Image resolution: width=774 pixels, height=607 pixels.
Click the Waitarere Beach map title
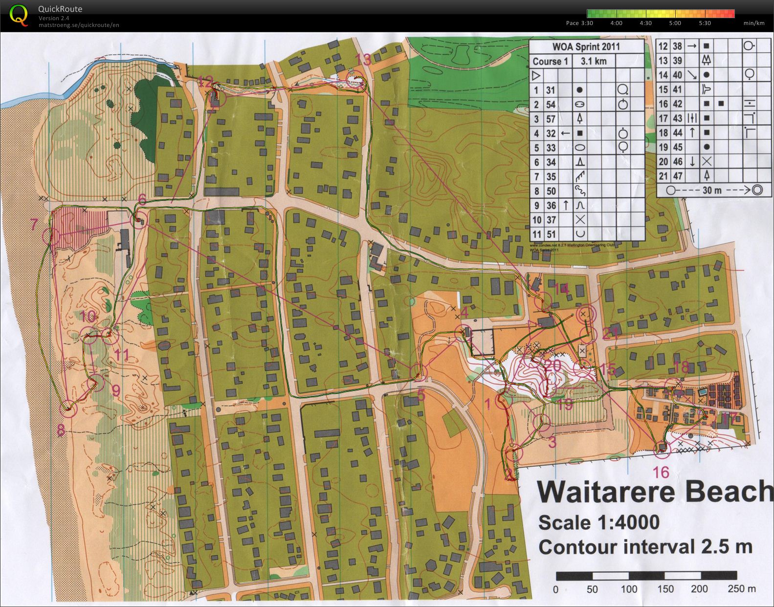tap(655, 492)
